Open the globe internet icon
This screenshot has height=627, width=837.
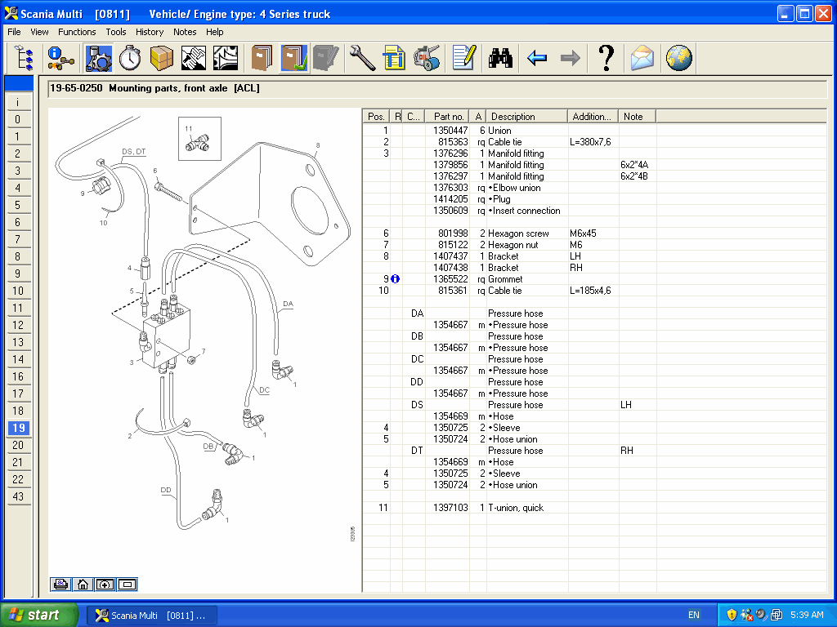pyautogui.click(x=679, y=58)
